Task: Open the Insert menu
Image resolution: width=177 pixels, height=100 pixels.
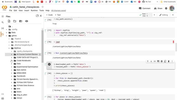Action: 27,11
